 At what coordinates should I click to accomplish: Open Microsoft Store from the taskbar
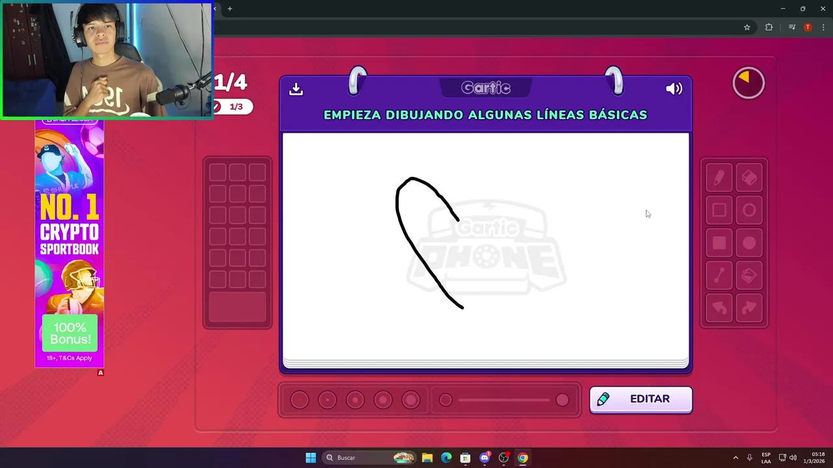465,458
